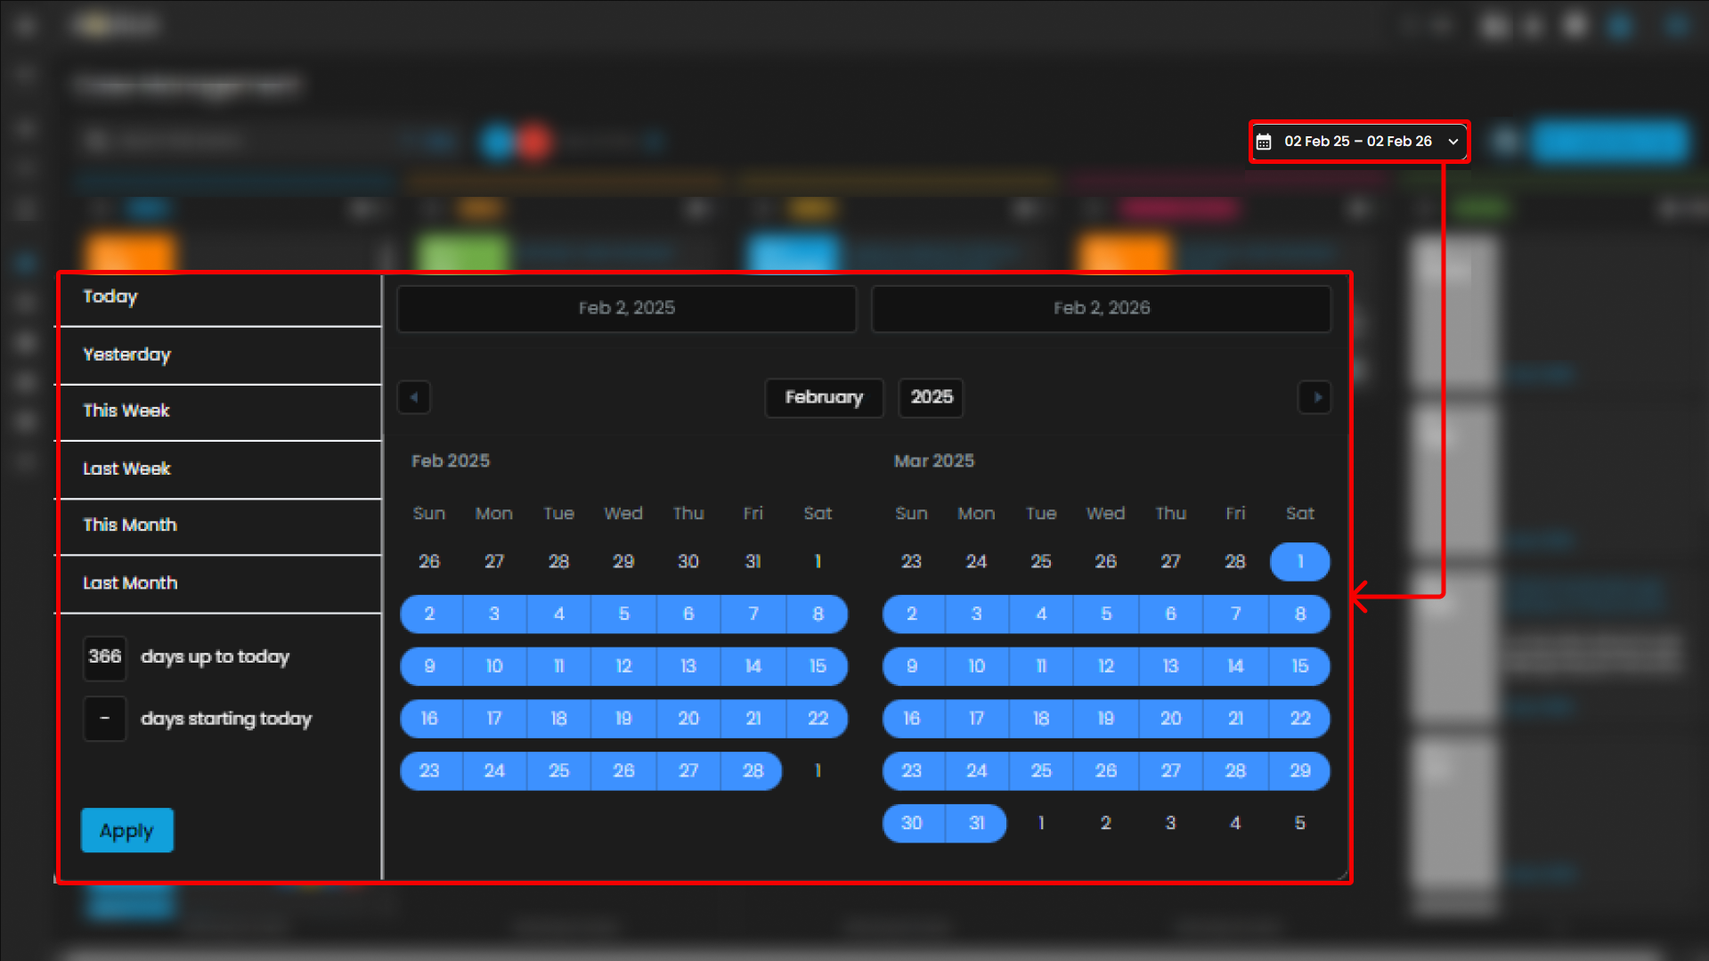Pick March 1 highlighted in Mar 2025

click(x=1299, y=562)
